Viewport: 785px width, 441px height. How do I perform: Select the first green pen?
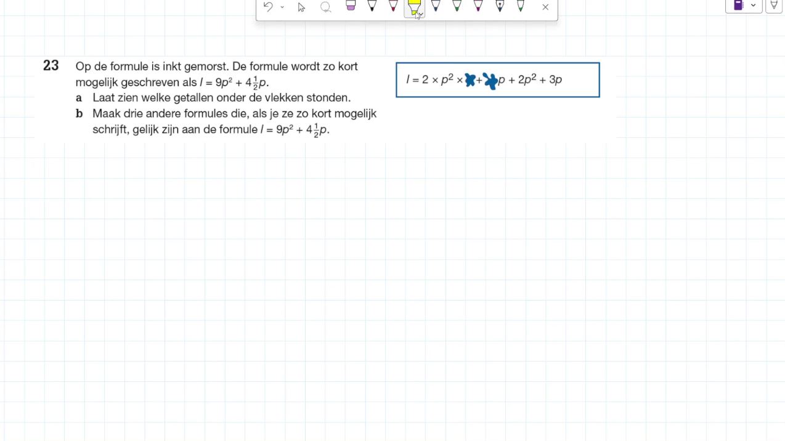coord(457,6)
